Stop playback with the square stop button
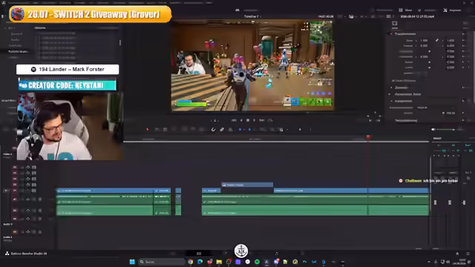475x267 pixels. 248,120
